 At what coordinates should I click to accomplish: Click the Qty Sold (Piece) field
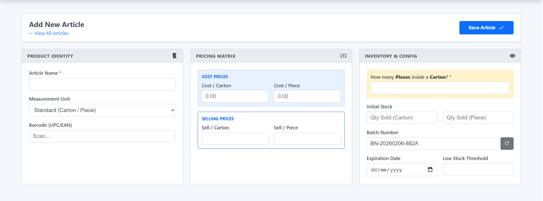click(x=478, y=118)
